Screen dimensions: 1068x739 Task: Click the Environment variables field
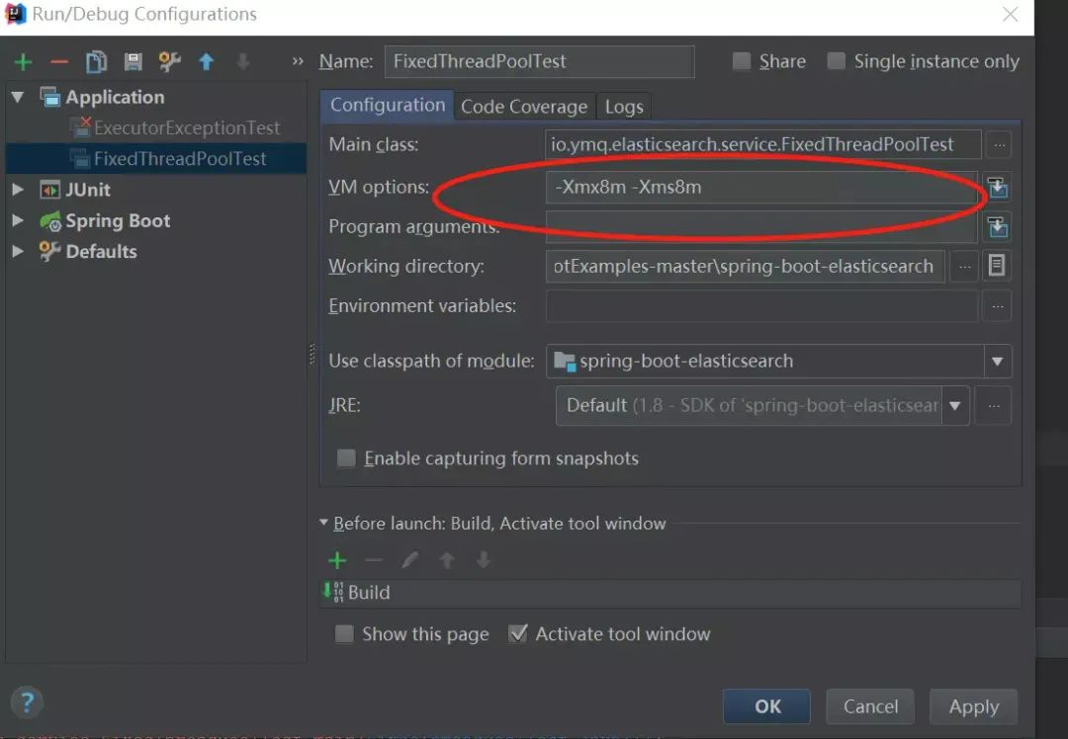click(x=761, y=306)
